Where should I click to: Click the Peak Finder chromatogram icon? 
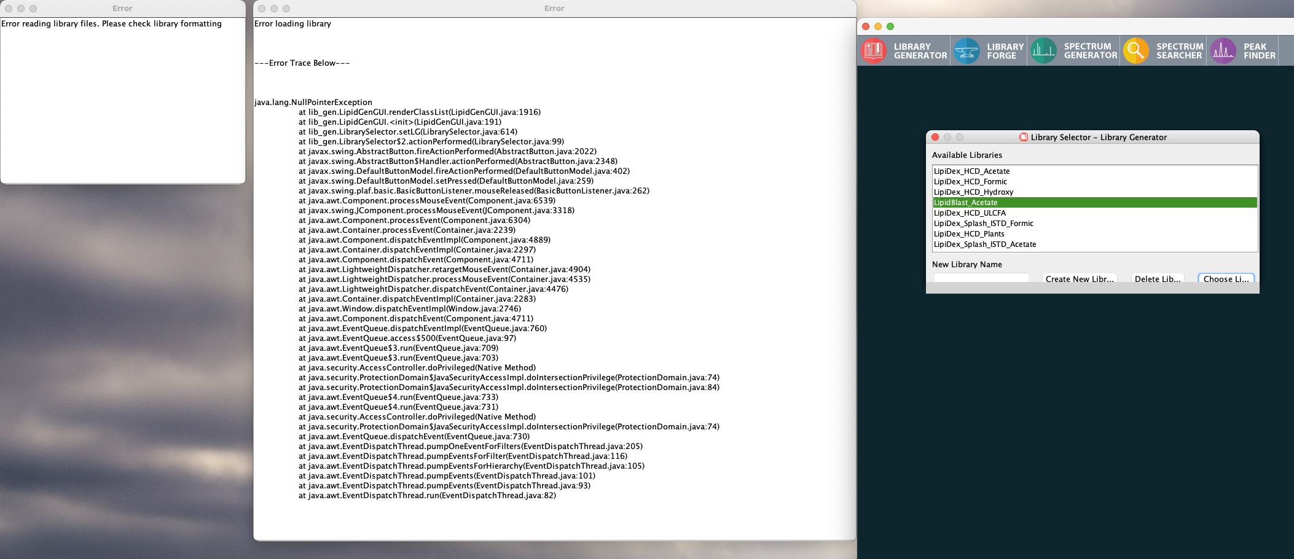click(x=1223, y=50)
